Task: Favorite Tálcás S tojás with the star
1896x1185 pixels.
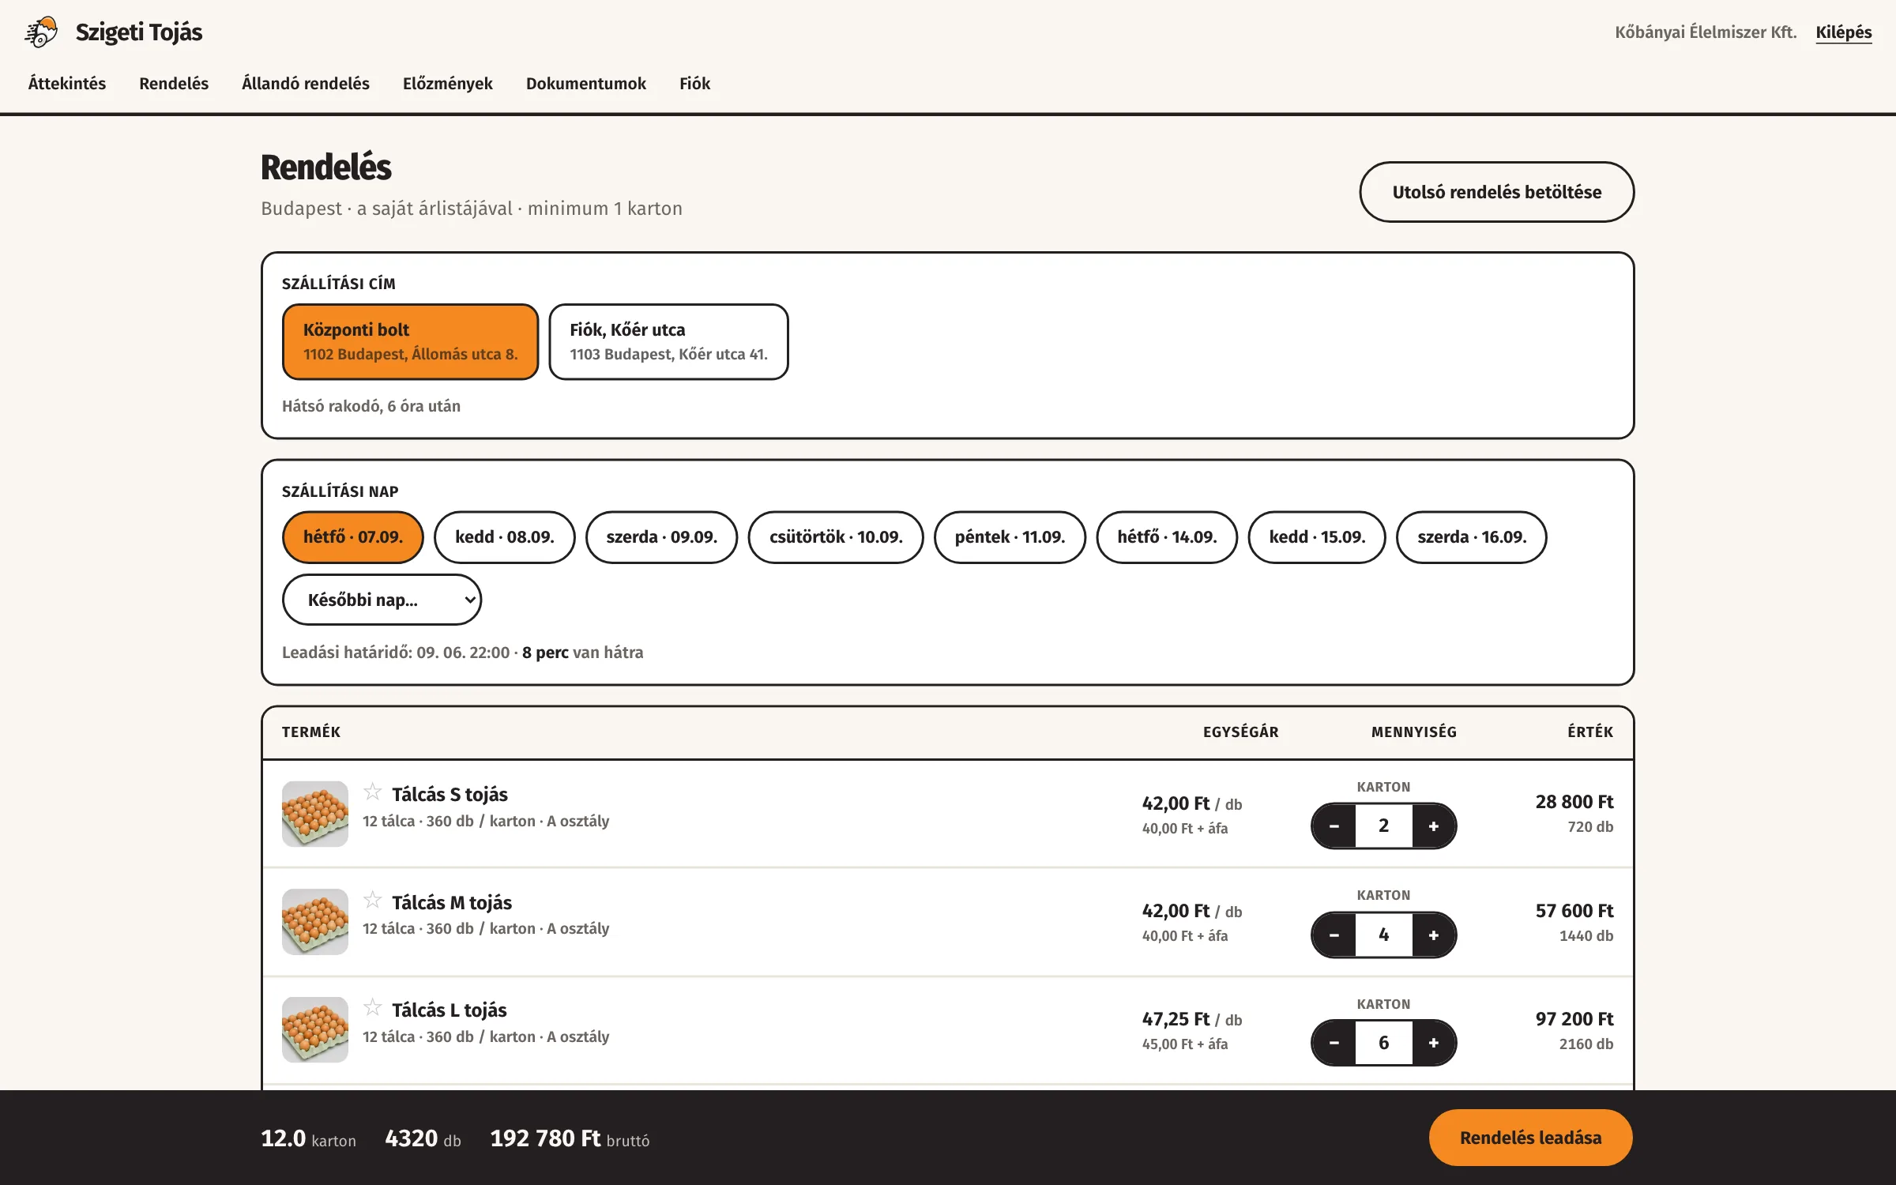Action: click(x=372, y=792)
